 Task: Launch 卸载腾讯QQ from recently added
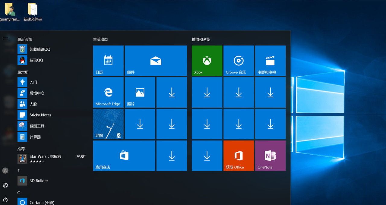[x=52, y=49]
